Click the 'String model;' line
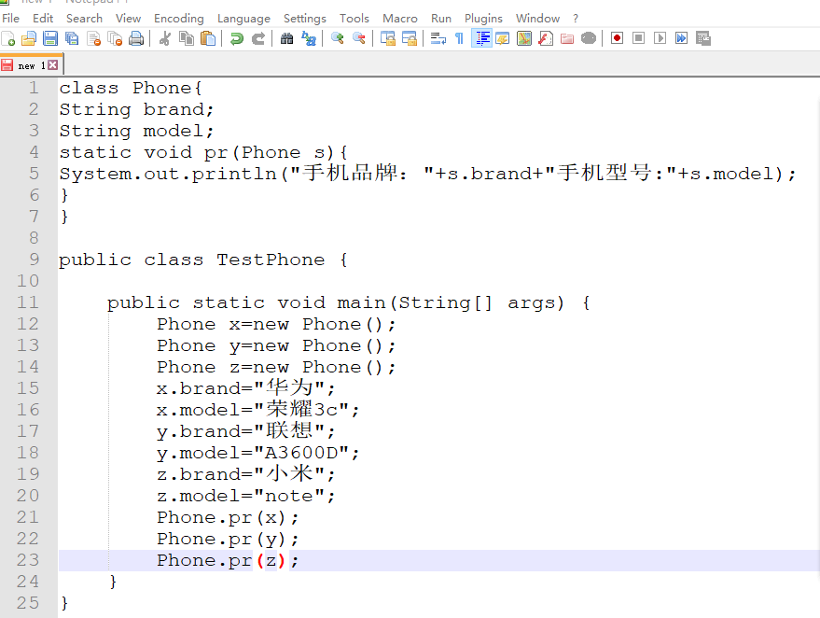820x618 pixels. (136, 131)
